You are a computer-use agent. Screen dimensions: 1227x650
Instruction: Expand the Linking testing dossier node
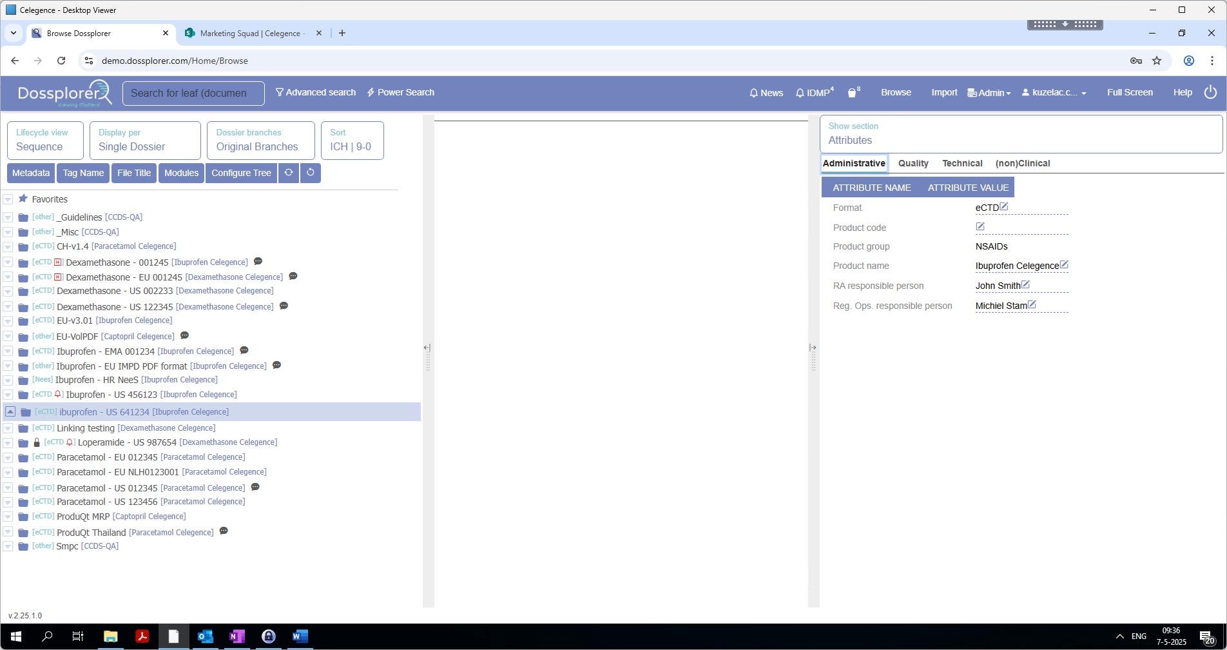tap(8, 429)
